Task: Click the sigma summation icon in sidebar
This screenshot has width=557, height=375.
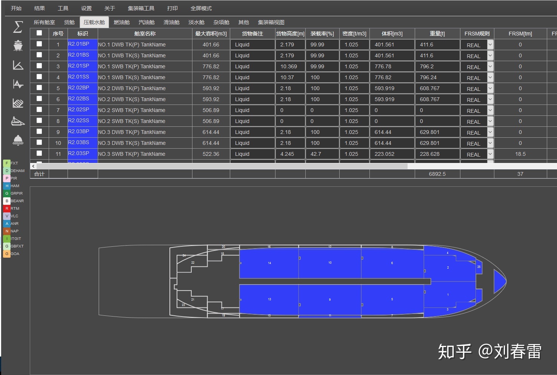Action: [x=18, y=27]
